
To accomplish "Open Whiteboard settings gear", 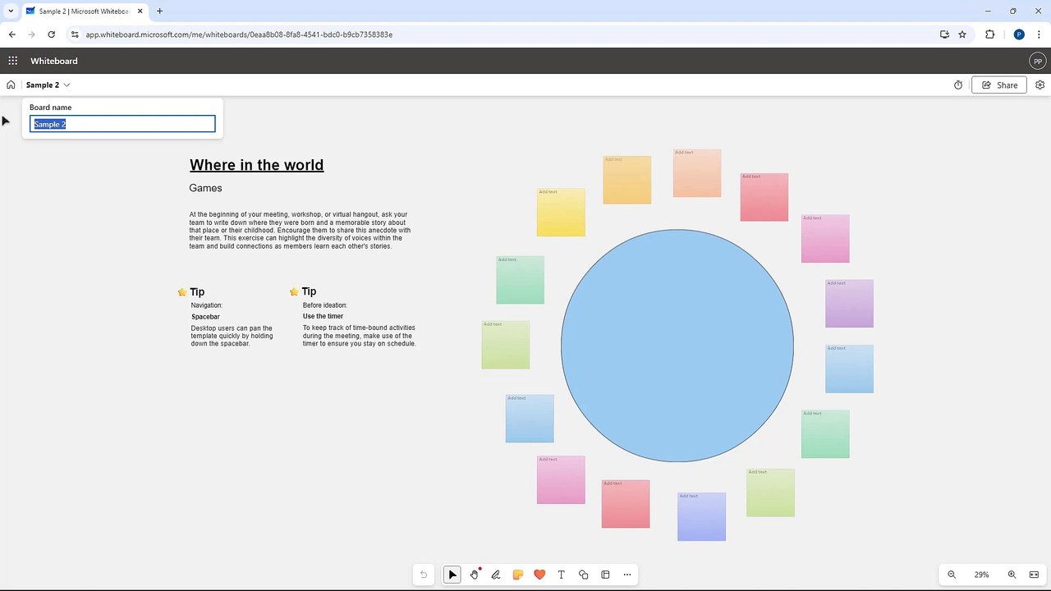I will tap(1040, 85).
